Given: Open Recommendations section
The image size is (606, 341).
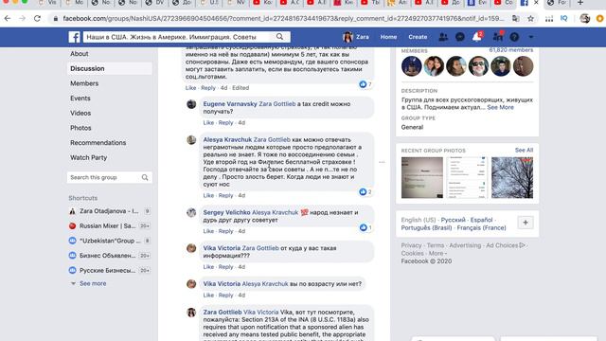Looking at the screenshot, I should (x=98, y=143).
